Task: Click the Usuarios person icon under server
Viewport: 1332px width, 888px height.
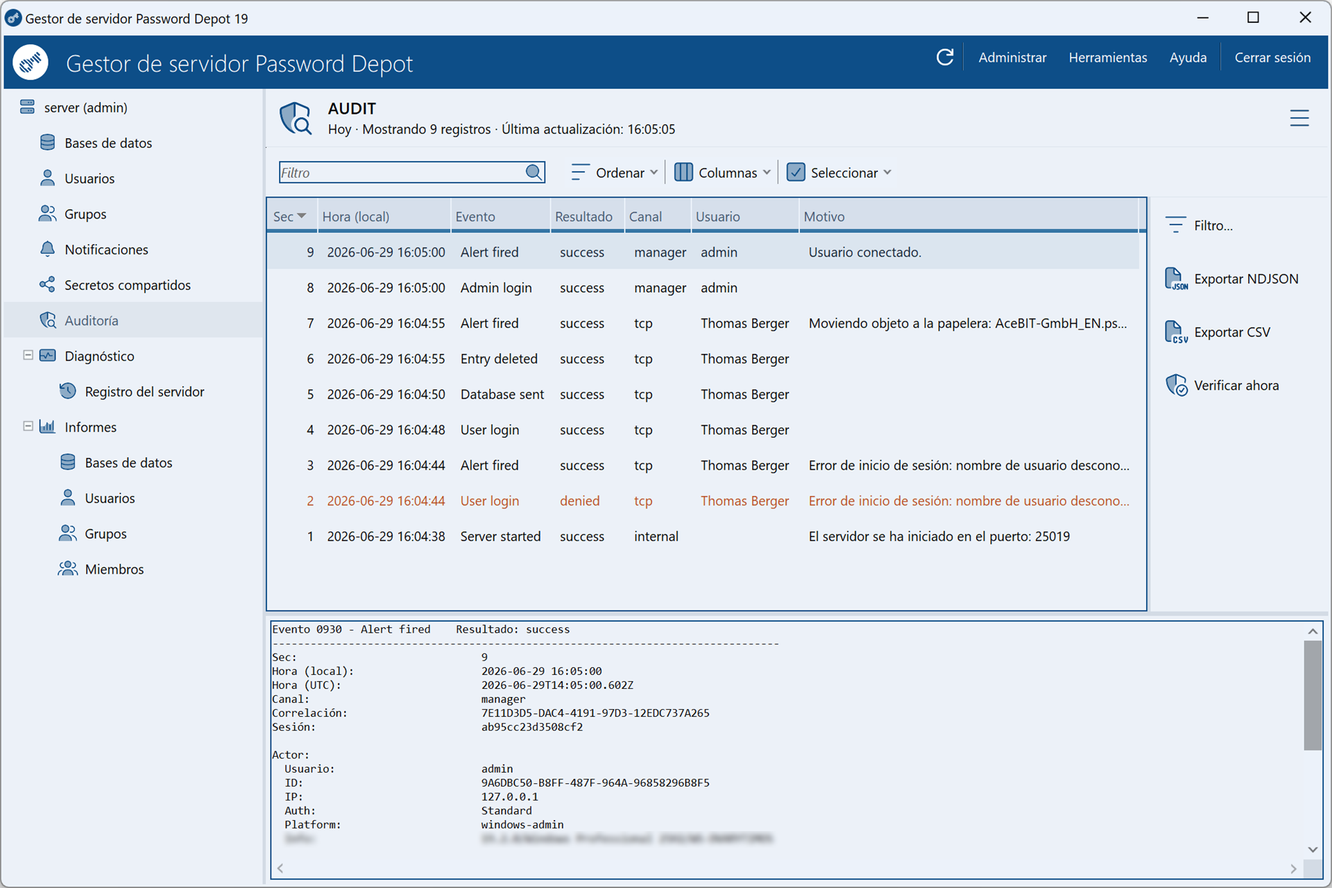Action: pos(47,178)
